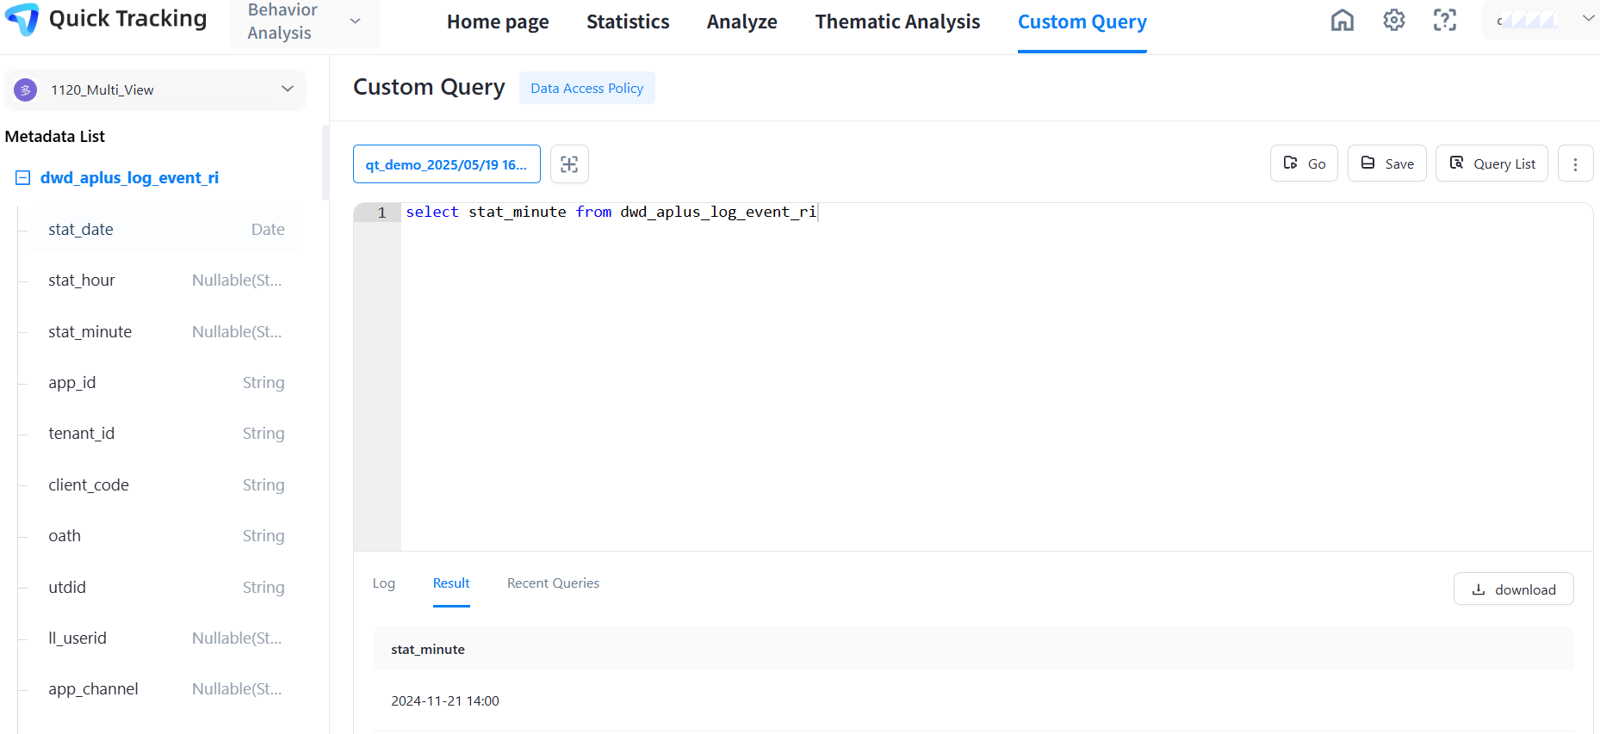Open the Query List
The width and height of the screenshot is (1600, 734).
click(1491, 164)
